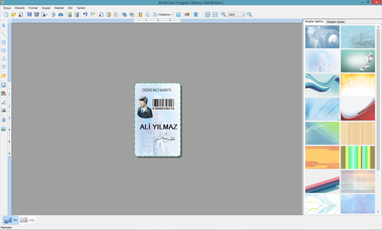Click the blue floppy disk Save icon

point(29,15)
